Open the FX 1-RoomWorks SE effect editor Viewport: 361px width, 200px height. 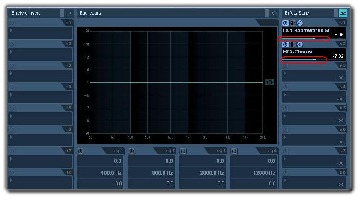(x=300, y=23)
